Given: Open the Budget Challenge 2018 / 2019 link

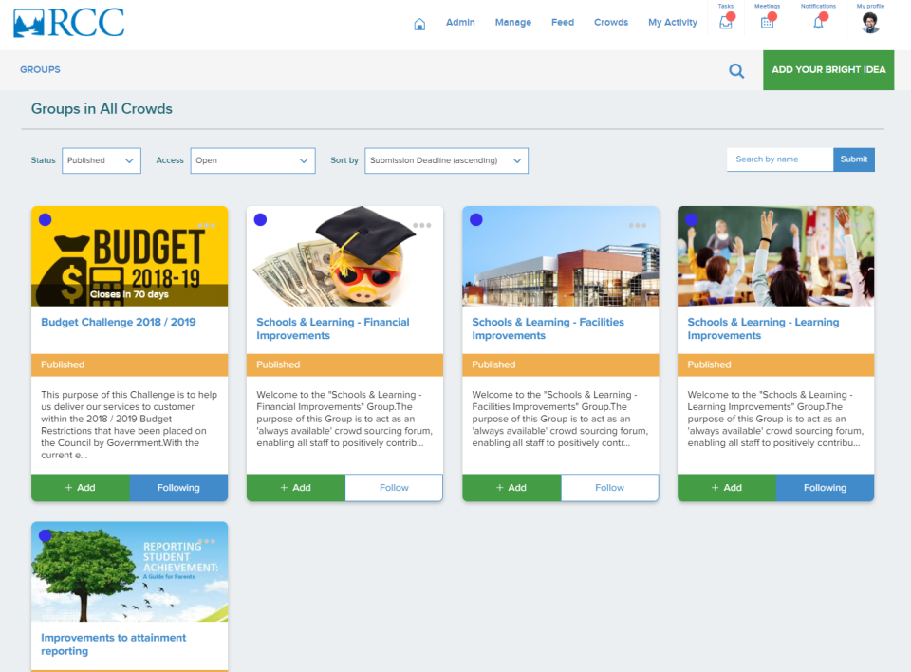Looking at the screenshot, I should [x=117, y=322].
